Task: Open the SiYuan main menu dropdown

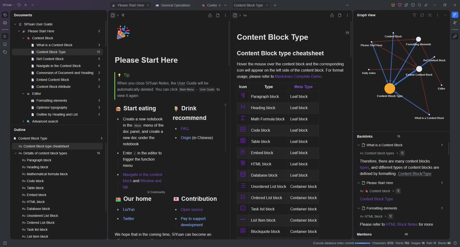Action: tap(8, 5)
